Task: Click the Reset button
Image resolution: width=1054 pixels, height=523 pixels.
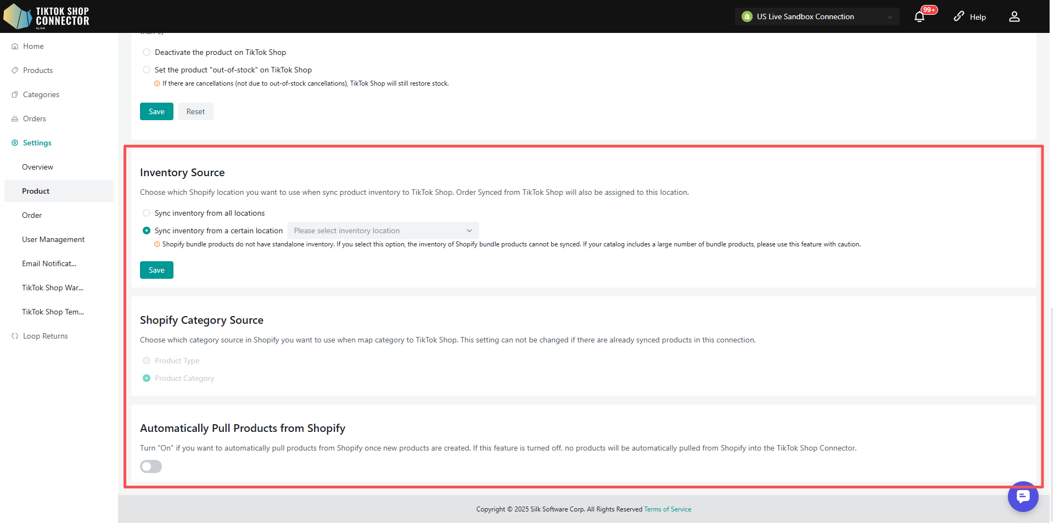Action: coord(195,112)
